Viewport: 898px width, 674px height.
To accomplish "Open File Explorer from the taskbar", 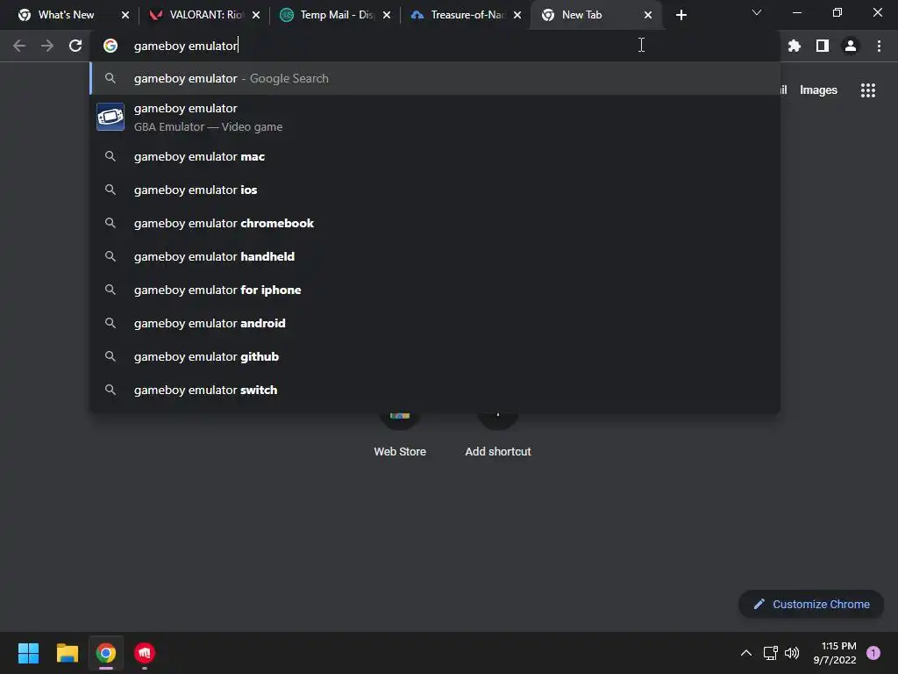I will pyautogui.click(x=67, y=653).
